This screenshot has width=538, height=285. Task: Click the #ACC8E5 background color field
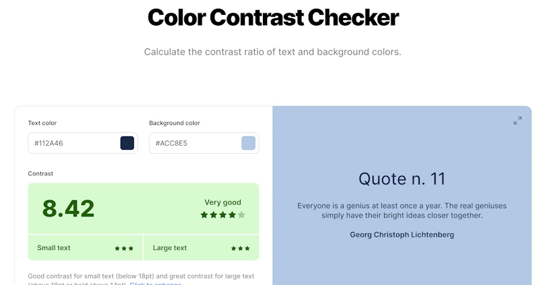pyautogui.click(x=204, y=143)
